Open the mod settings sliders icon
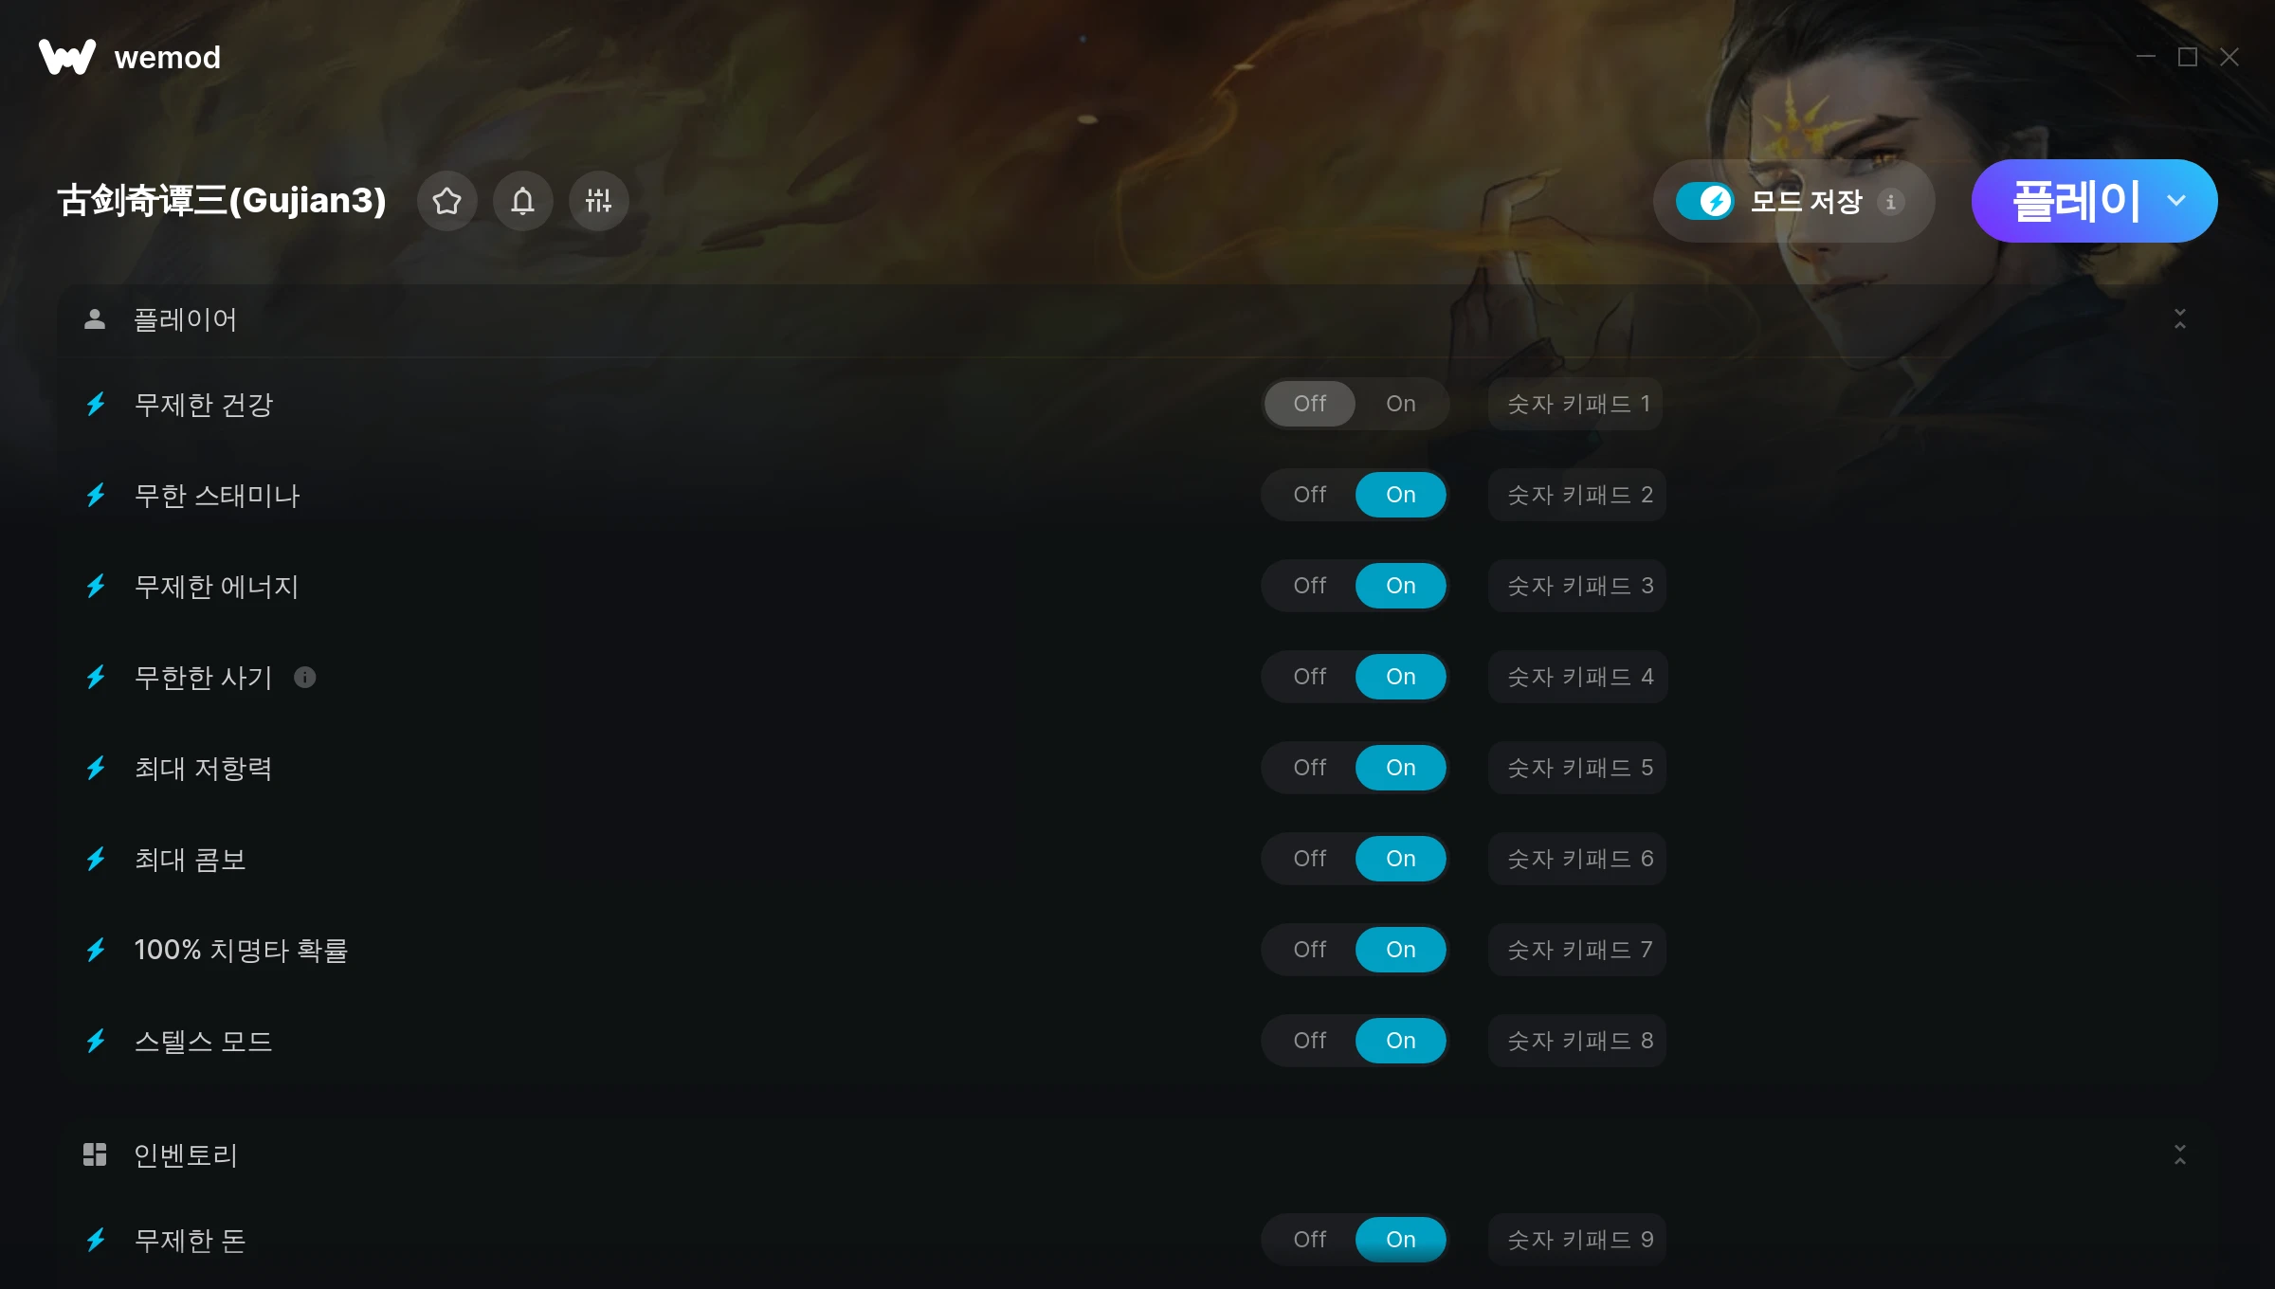 pos(599,201)
